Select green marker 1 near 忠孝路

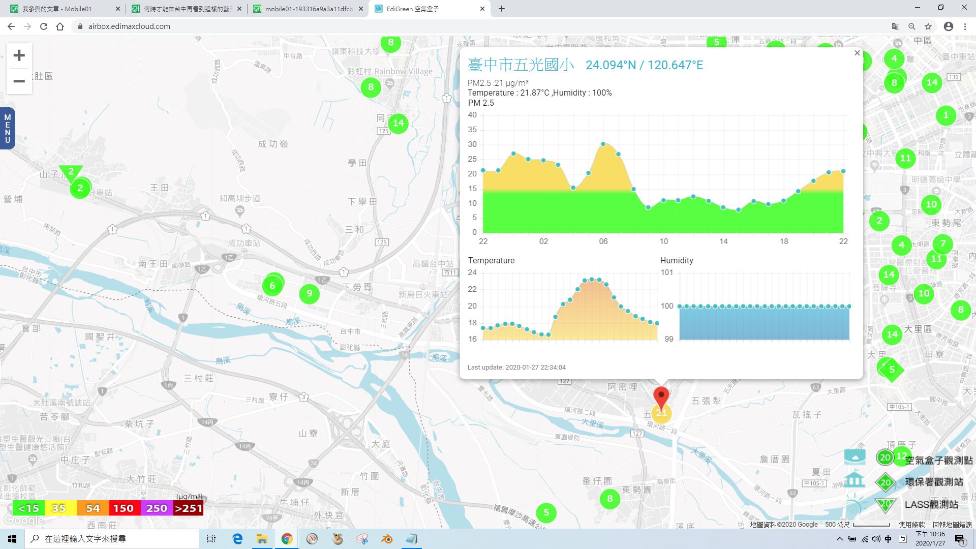tap(946, 115)
